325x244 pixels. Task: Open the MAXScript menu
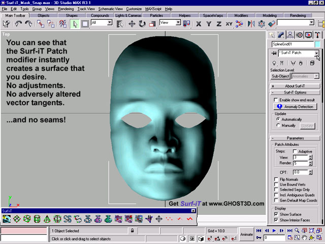(153, 9)
